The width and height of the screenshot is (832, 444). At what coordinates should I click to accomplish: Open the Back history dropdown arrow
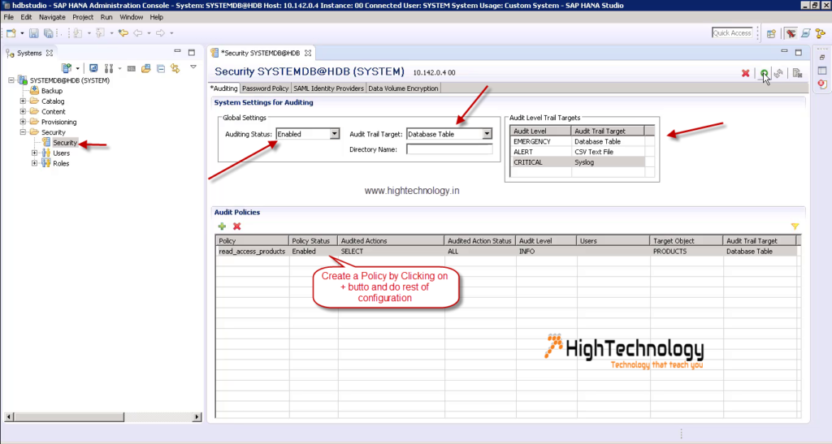click(149, 33)
